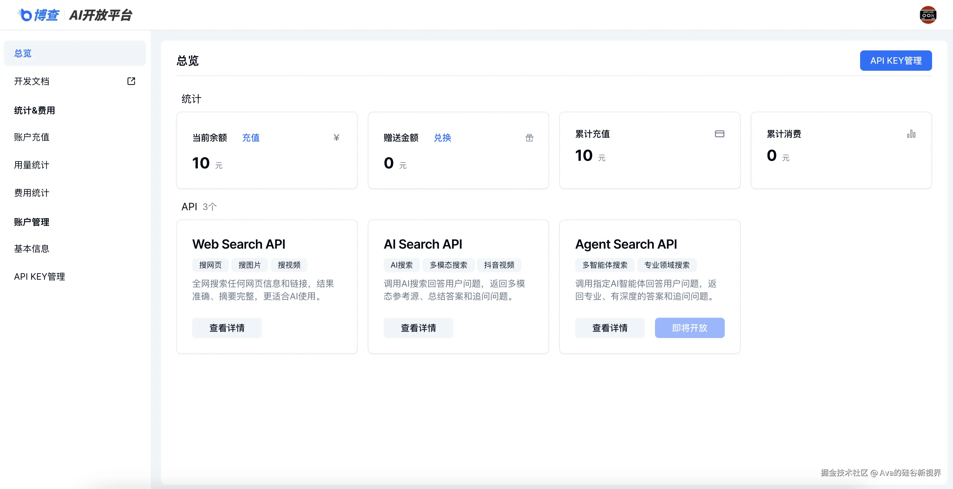Click the 博查 logo icon

point(25,15)
